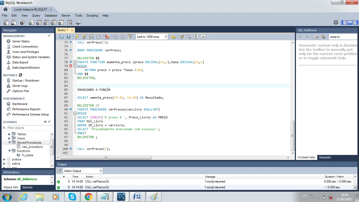The height and width of the screenshot is (202, 359).
Task: Open Server Status in Navigator
Action: pos(21,41)
